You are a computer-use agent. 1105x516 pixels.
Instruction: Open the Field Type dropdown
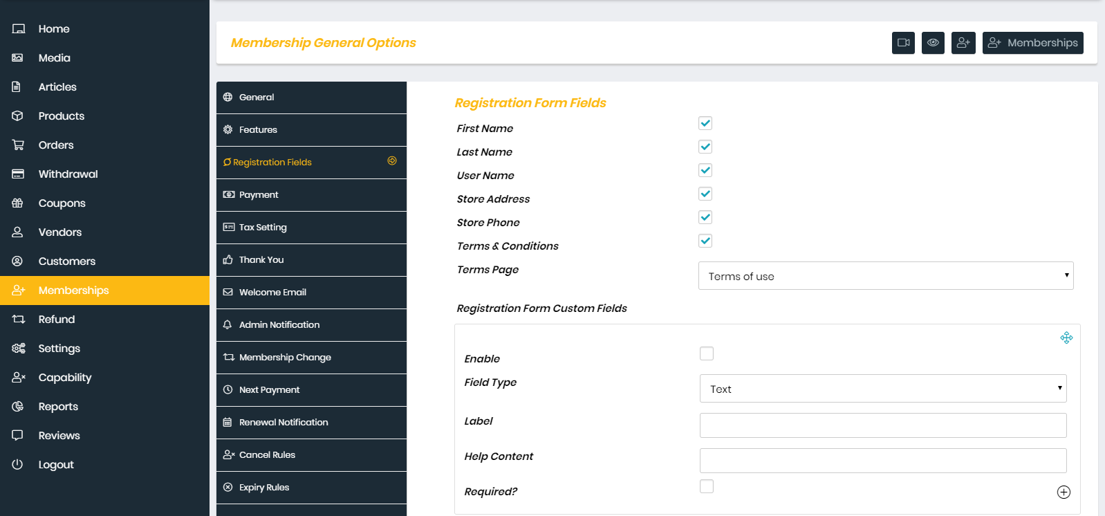point(883,389)
